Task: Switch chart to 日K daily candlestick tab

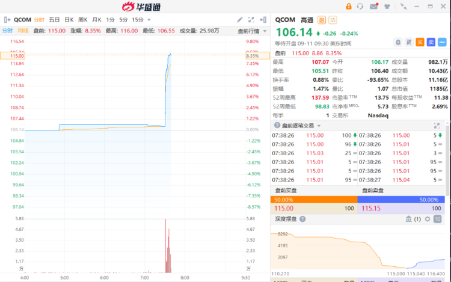Action: point(69,20)
